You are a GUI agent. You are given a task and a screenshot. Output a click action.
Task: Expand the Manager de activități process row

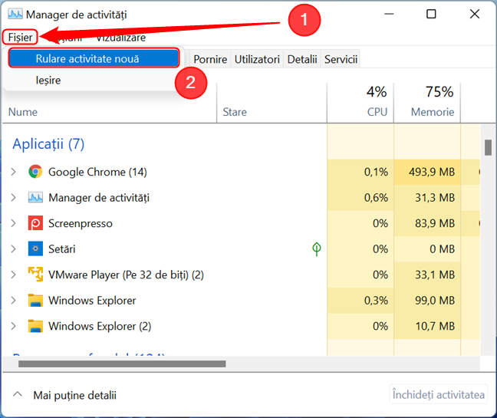(13, 197)
